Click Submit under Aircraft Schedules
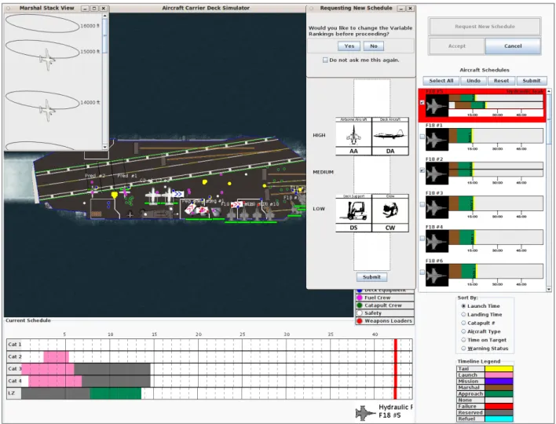This screenshot has width=556, height=424. 532,81
